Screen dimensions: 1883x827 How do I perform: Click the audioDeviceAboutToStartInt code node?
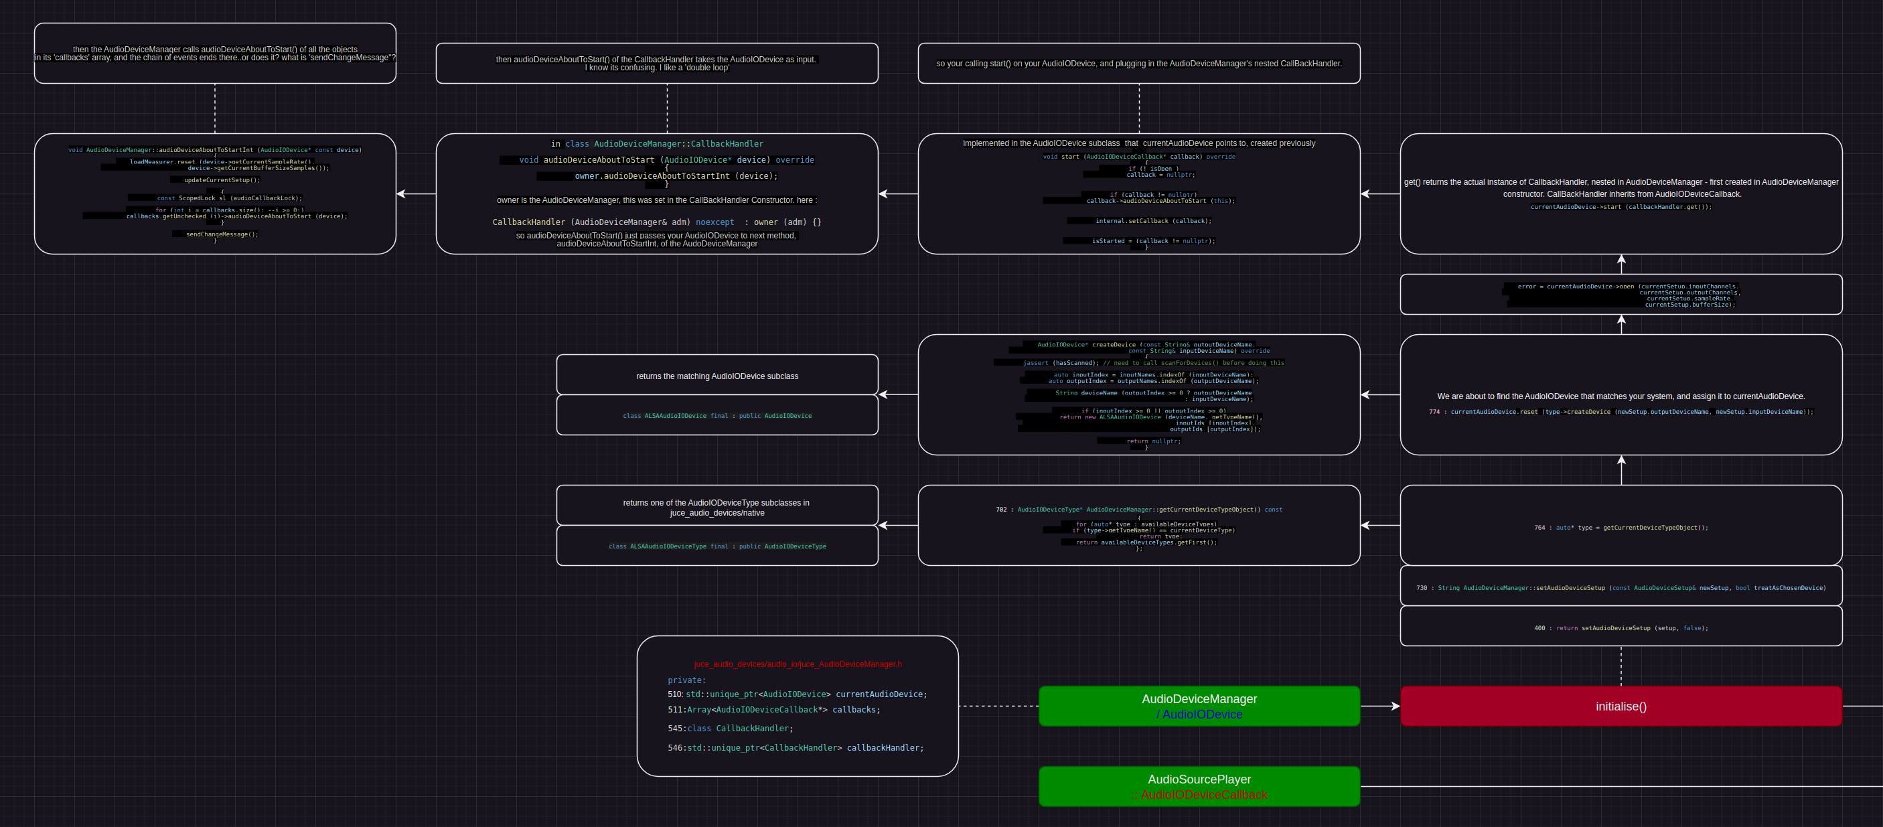point(215,194)
